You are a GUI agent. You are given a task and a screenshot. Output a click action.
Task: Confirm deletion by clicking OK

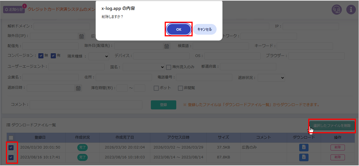(x=179, y=29)
